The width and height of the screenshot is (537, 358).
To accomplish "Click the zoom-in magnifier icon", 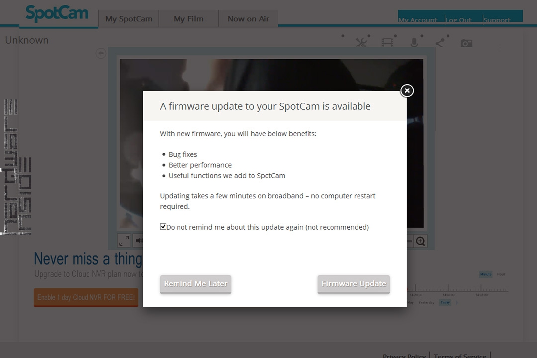I will click(421, 241).
